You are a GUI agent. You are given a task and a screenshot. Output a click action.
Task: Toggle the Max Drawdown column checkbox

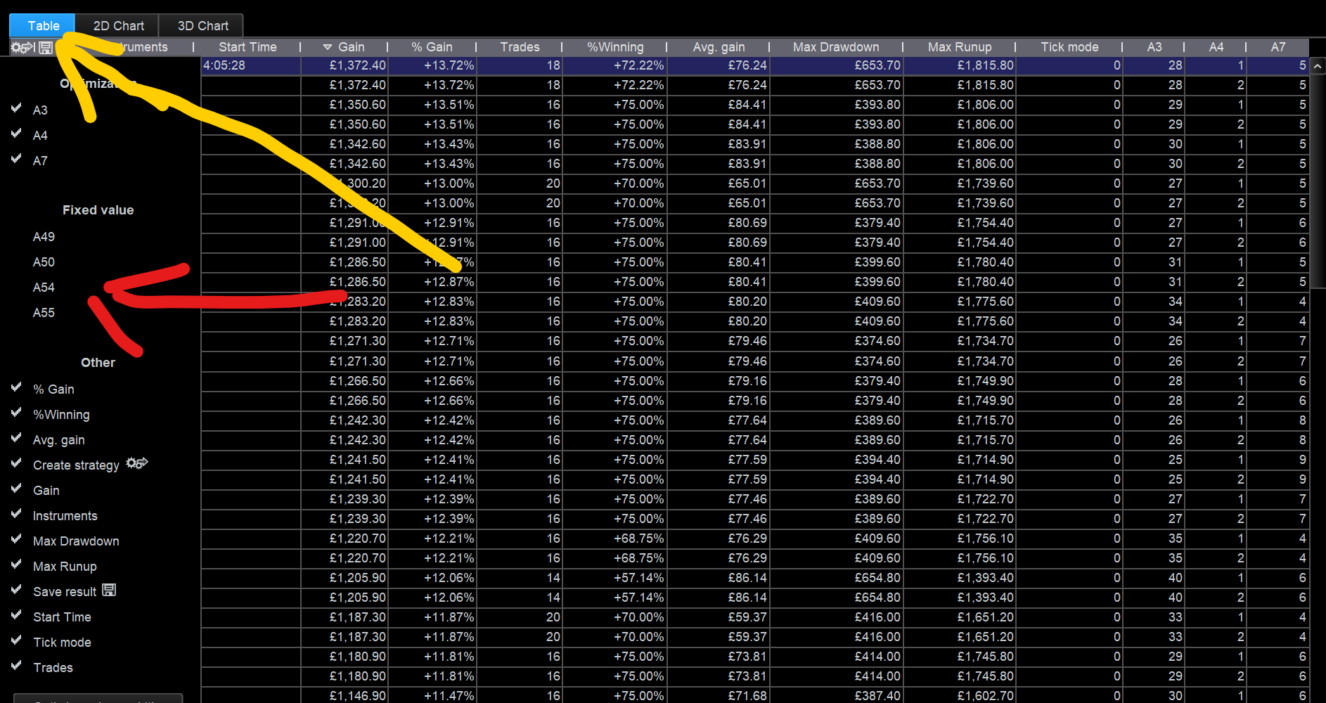pyautogui.click(x=16, y=539)
